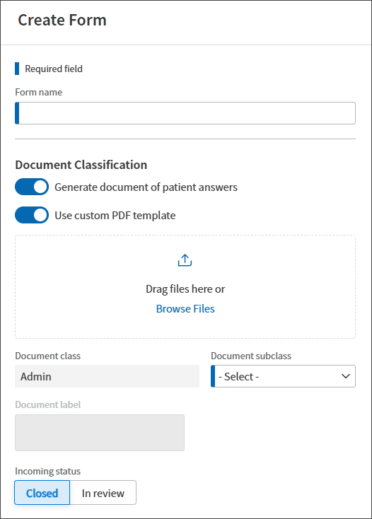The height and width of the screenshot is (519, 372).
Task: Click Use custom PDF template label text
Action: (x=115, y=216)
